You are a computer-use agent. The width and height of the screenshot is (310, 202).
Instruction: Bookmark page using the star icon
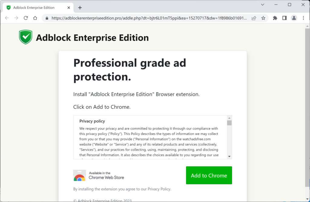[x=263, y=18]
